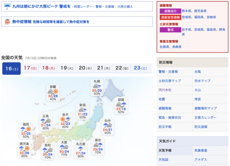Open 長崎県 tornado advisory link
This screenshot has height=166, width=230.
click(177, 47)
